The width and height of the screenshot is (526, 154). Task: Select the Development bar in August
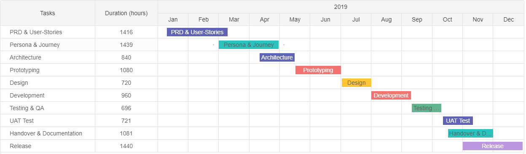click(x=391, y=95)
